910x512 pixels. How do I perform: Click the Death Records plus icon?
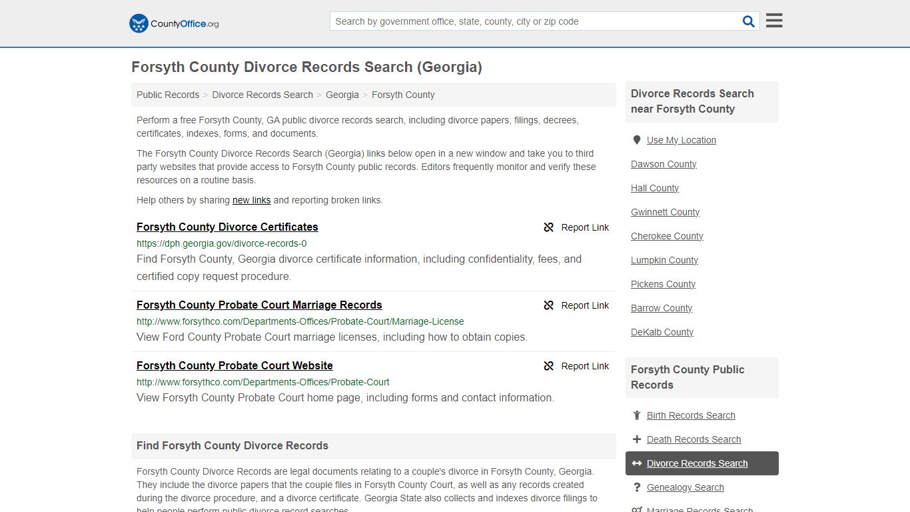pos(637,439)
